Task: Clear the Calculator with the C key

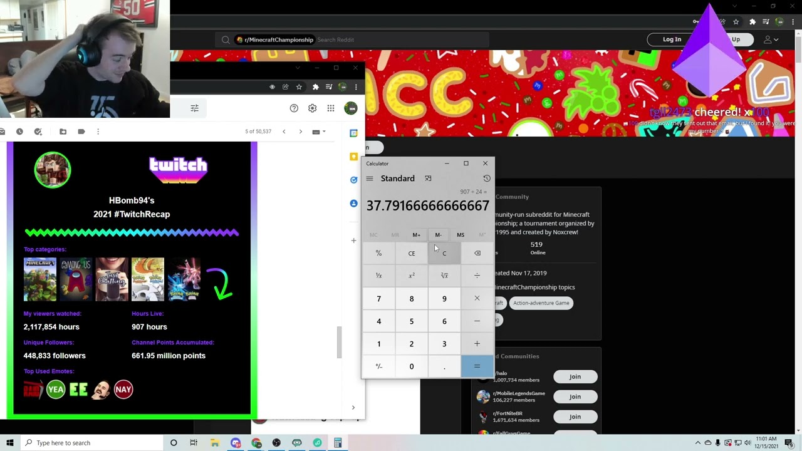Action: click(444, 253)
